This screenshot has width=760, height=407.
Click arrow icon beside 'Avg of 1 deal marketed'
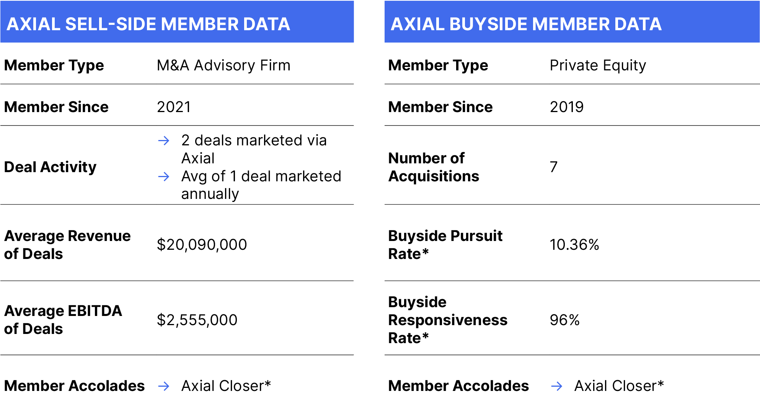click(164, 177)
